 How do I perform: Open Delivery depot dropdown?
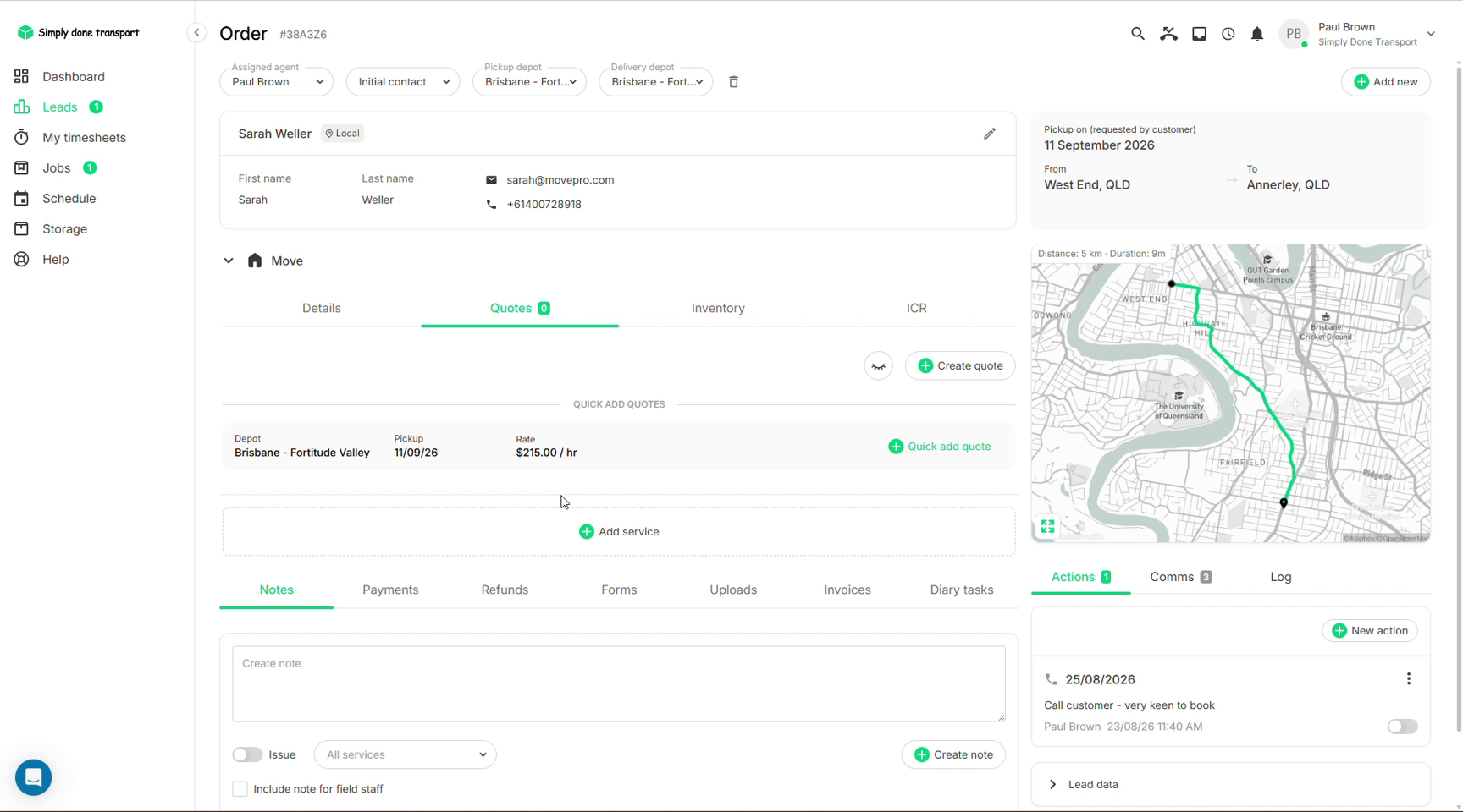click(x=656, y=82)
